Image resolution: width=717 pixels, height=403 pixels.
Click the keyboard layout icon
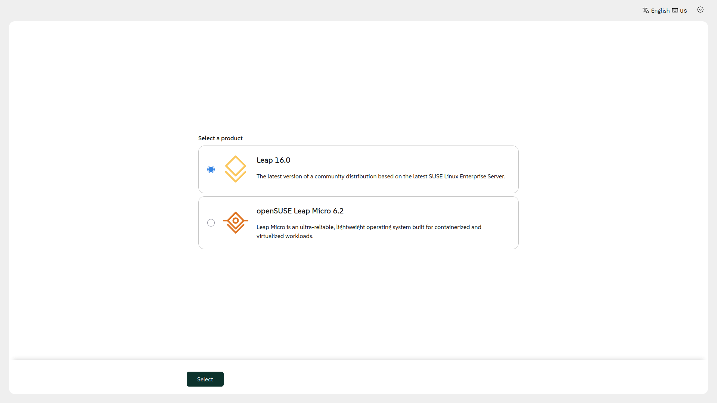pyautogui.click(x=675, y=10)
